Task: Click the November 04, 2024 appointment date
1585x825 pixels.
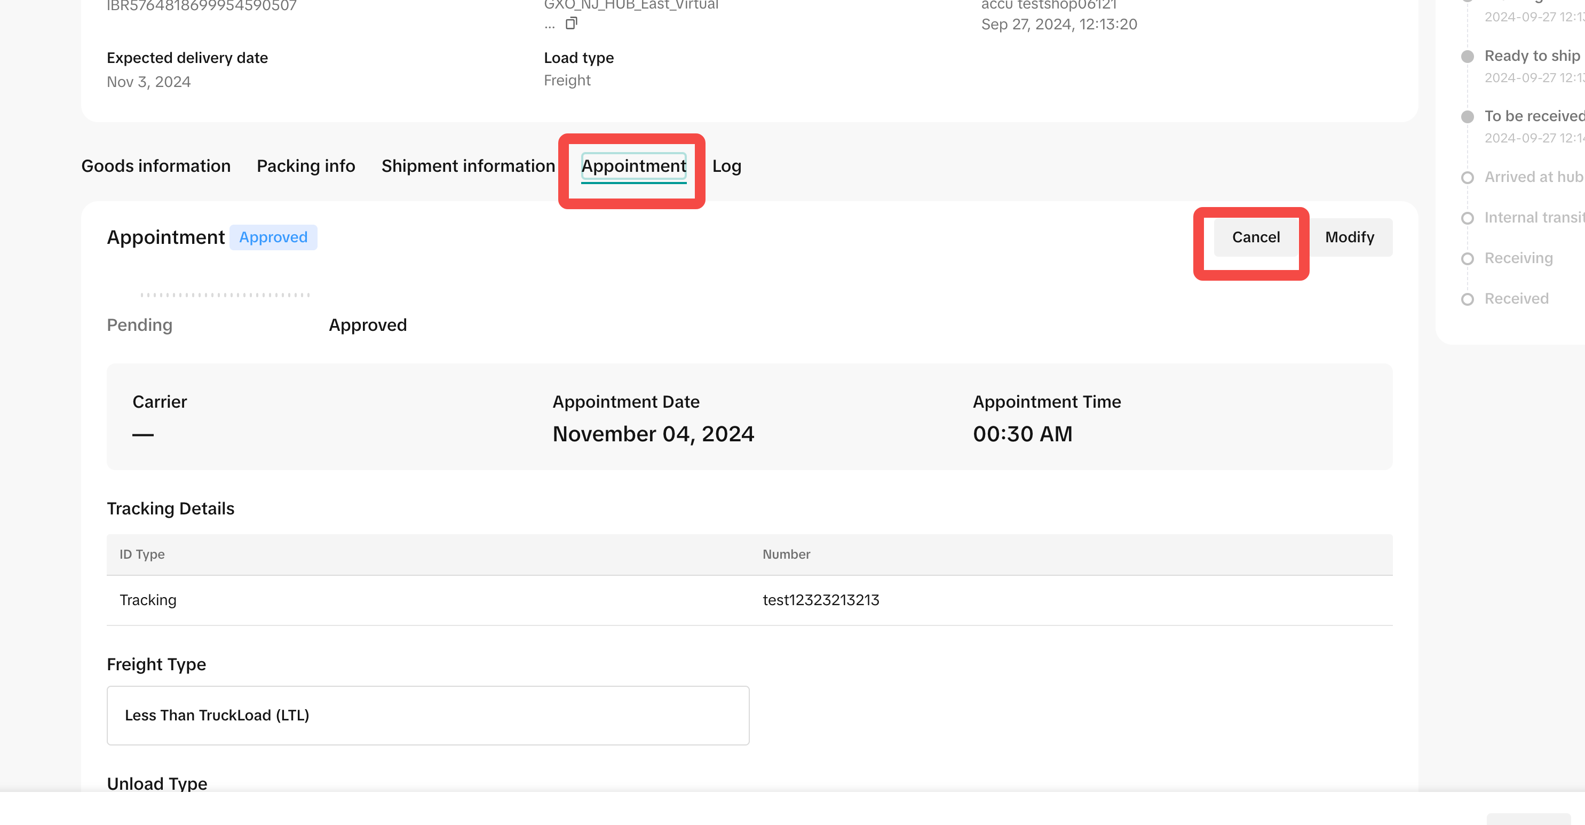Action: coord(653,434)
